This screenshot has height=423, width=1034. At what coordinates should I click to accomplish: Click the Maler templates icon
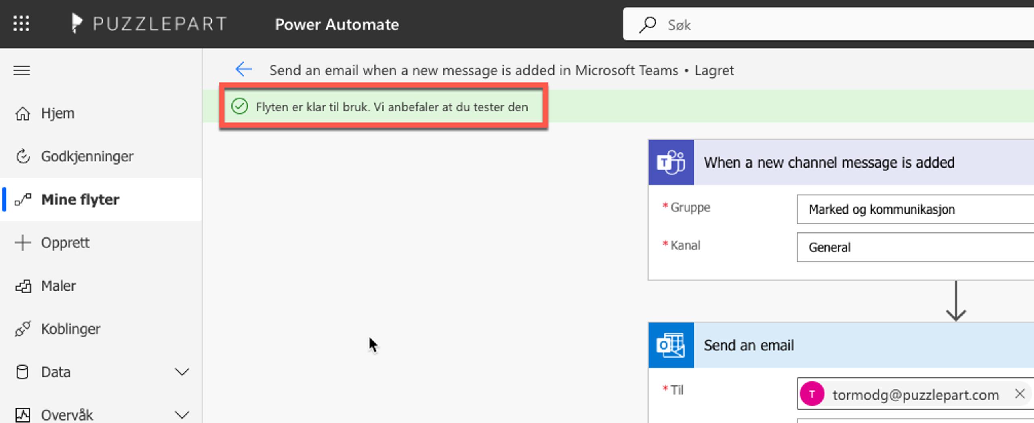click(23, 286)
